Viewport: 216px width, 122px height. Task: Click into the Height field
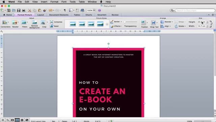(x=201, y=22)
